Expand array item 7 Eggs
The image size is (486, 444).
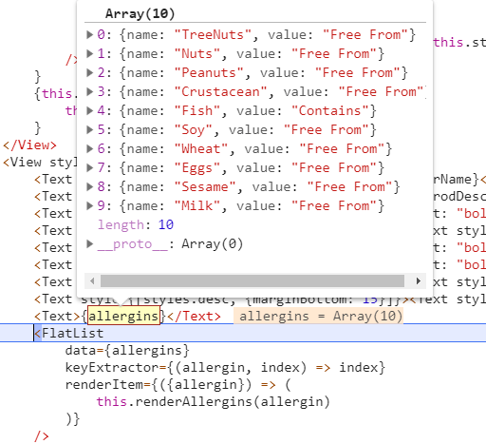pos(90,167)
